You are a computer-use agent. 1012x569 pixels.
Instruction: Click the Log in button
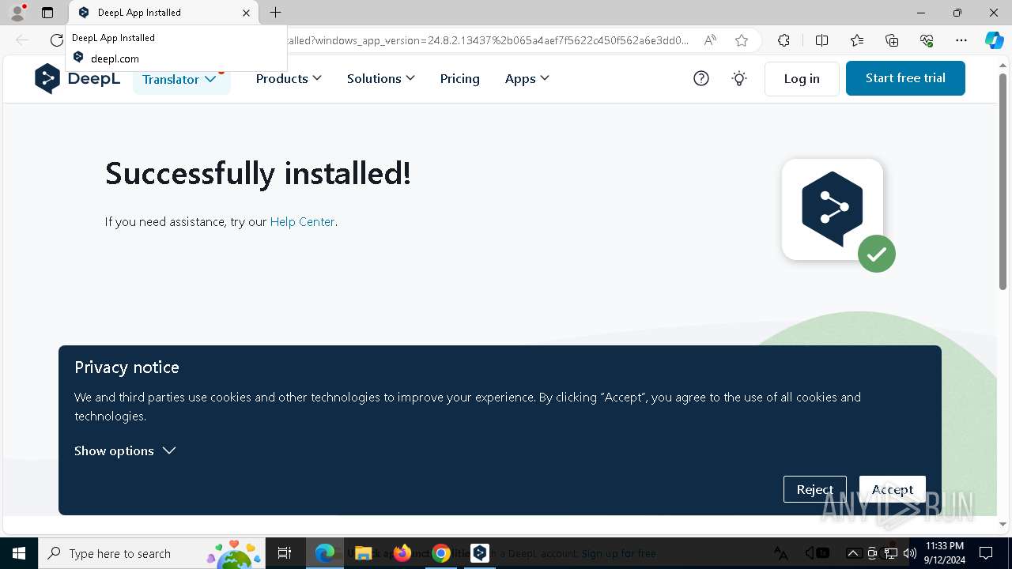pyautogui.click(x=802, y=78)
